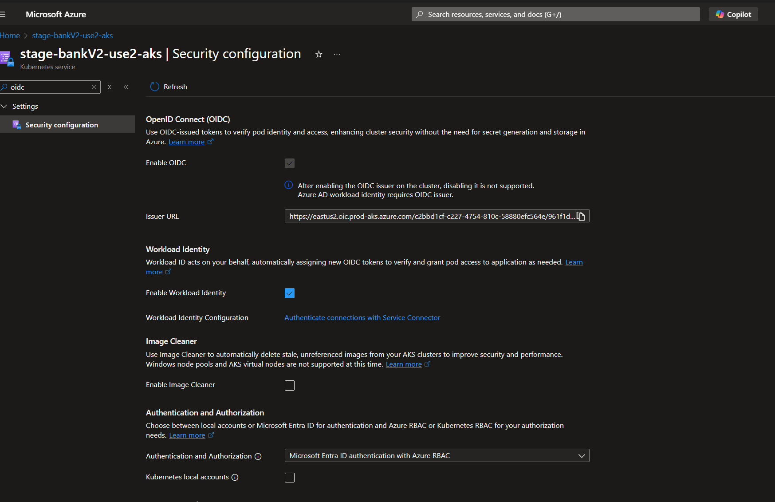
Task: Clear the oidc search text
Action: click(94, 87)
